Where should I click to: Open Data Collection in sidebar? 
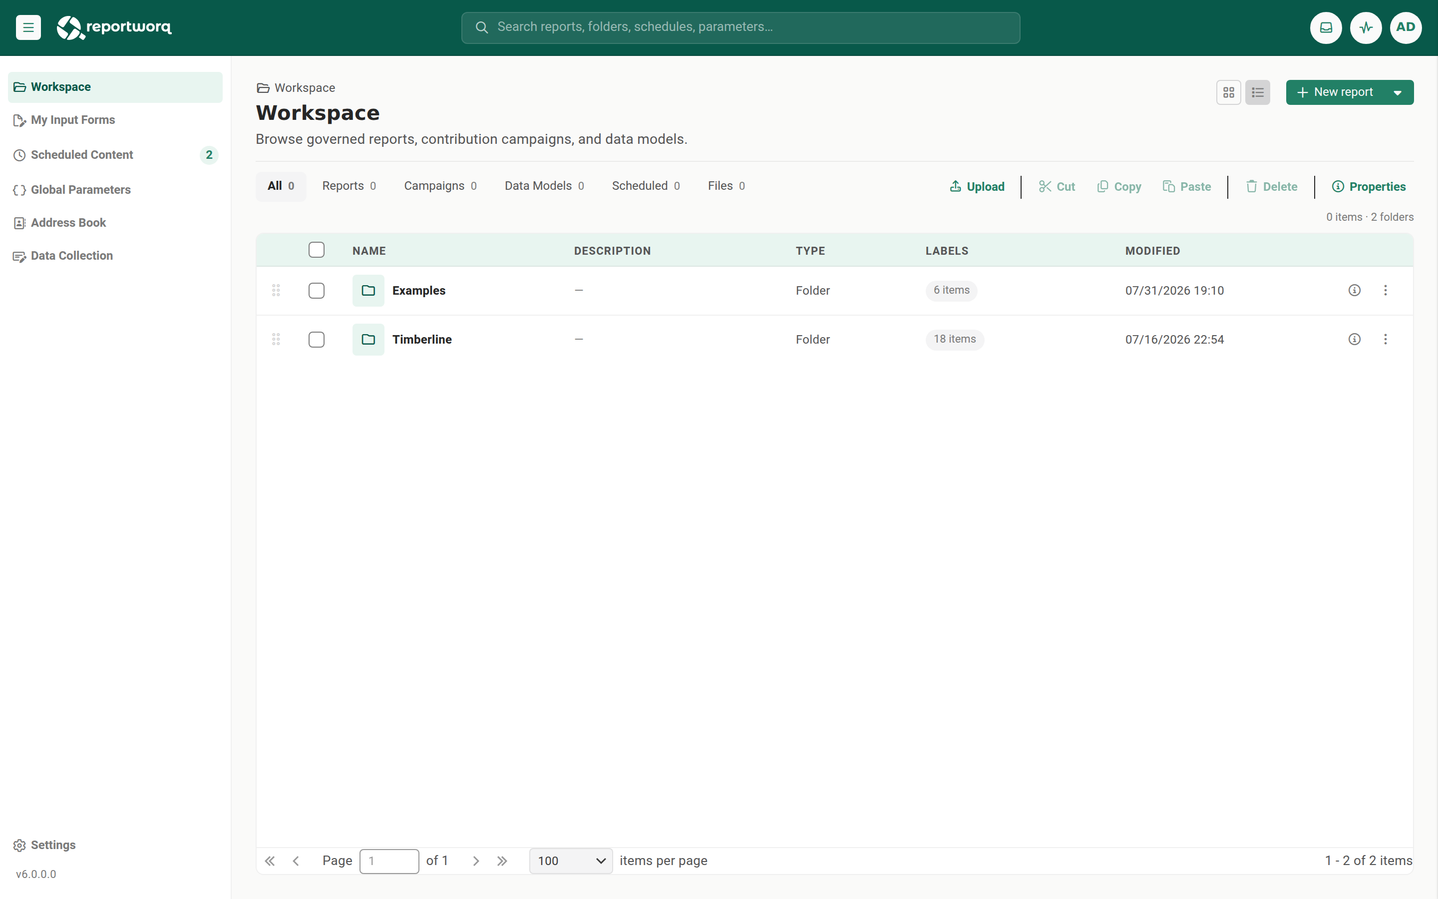tap(115, 256)
